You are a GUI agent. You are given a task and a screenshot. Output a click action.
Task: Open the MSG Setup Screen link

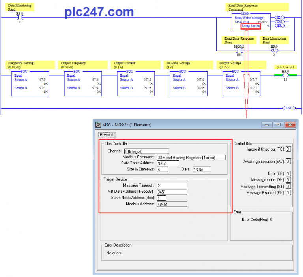[x=251, y=26]
